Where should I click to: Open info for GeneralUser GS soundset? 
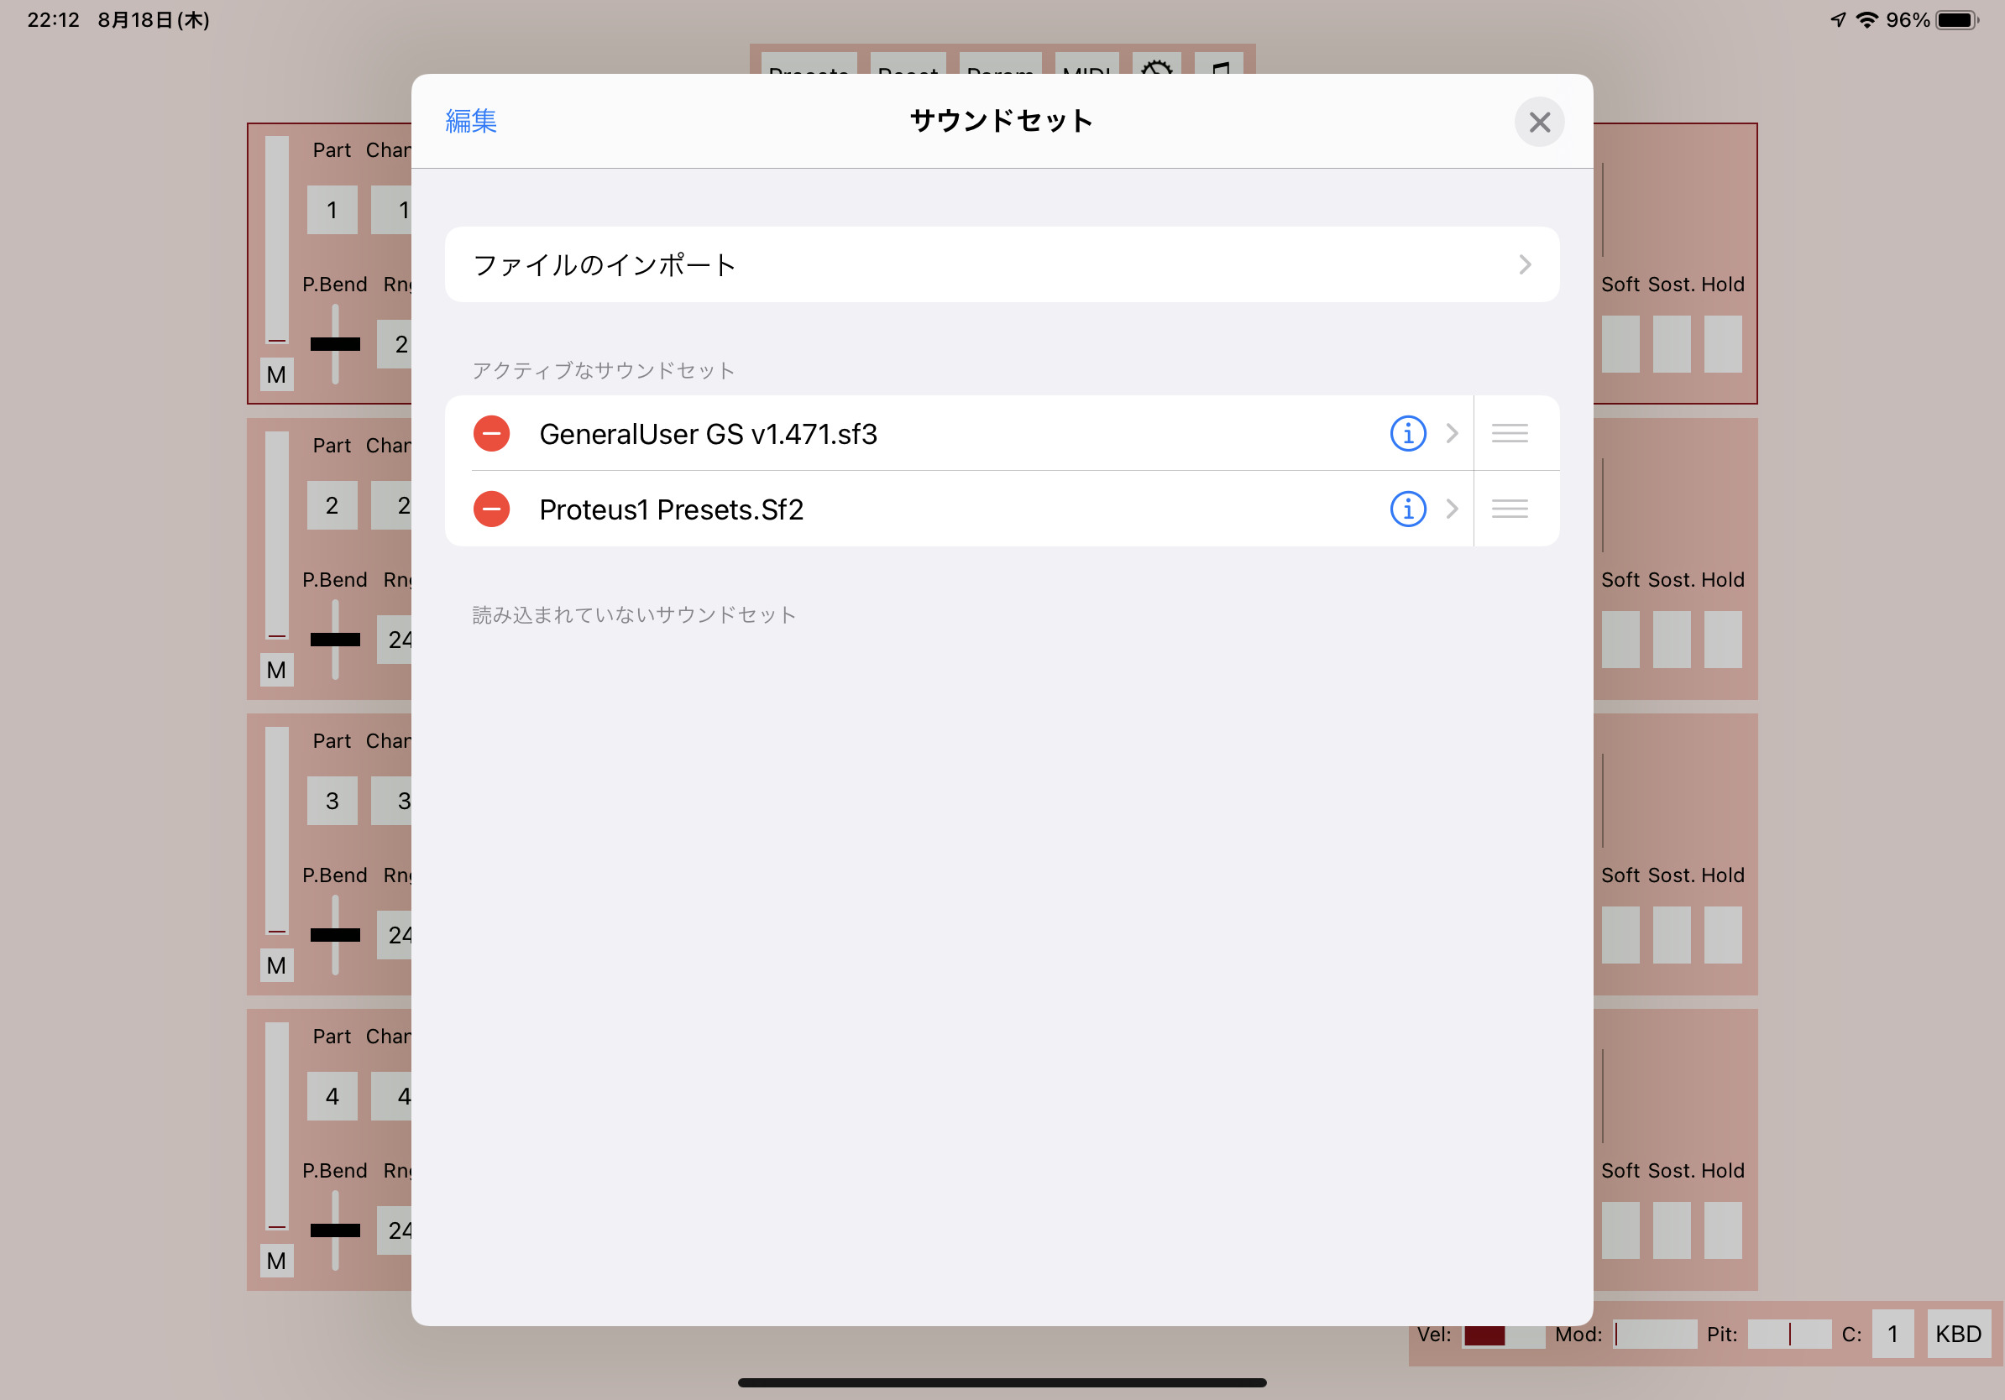coord(1408,434)
